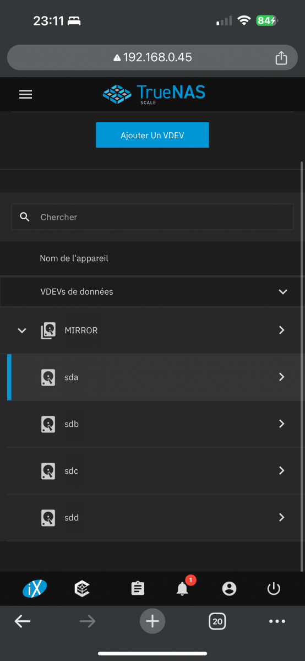Open the TrueCommand status icon
Screen dimensions: 305x661
pyautogui.click(x=82, y=588)
